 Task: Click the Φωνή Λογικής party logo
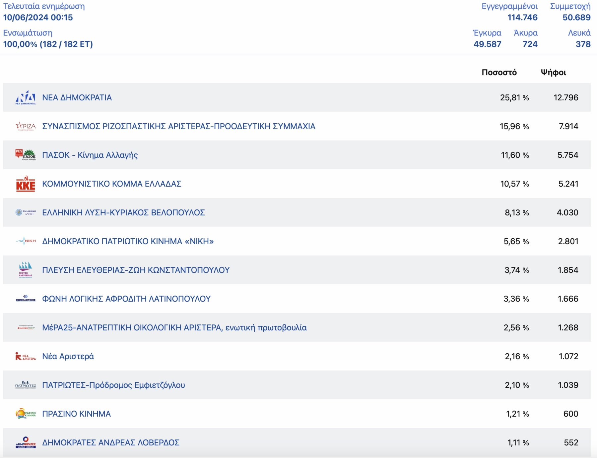coord(26,299)
